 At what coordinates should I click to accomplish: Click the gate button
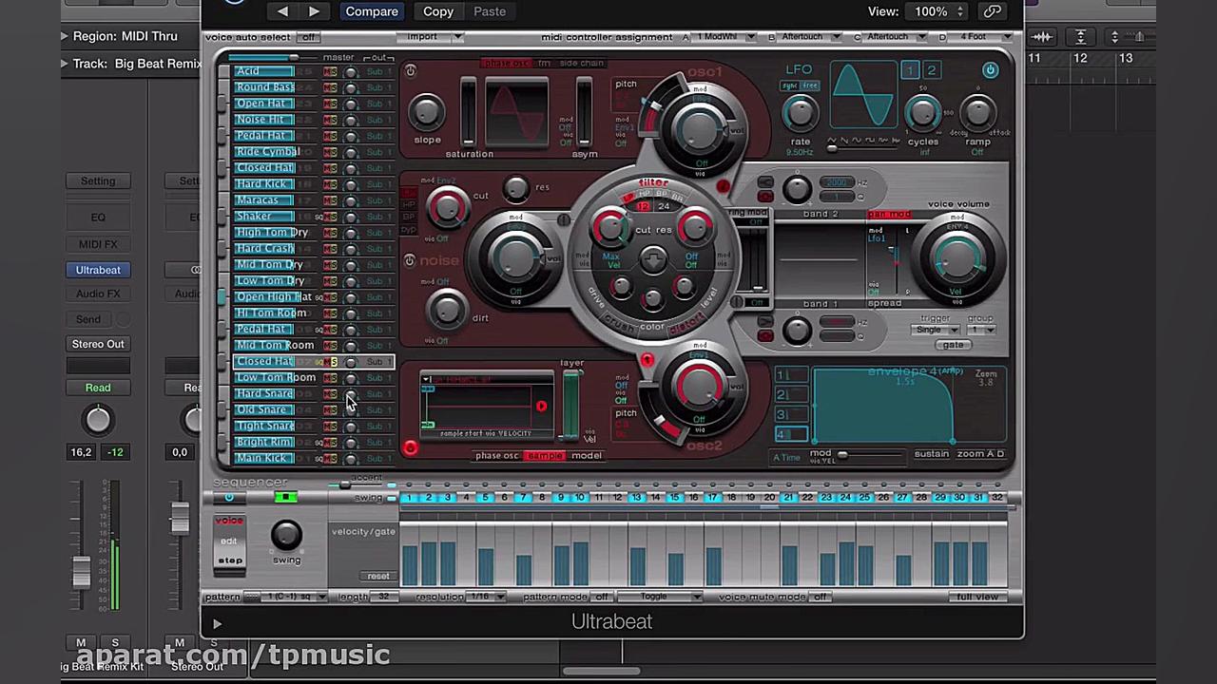(x=953, y=345)
